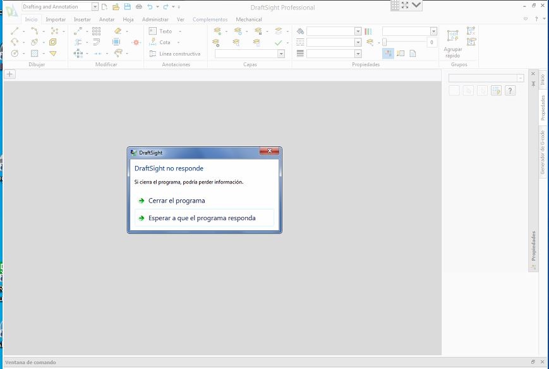Switch to the Importar ribbon tab
The height and width of the screenshot is (369, 549).
tap(56, 20)
